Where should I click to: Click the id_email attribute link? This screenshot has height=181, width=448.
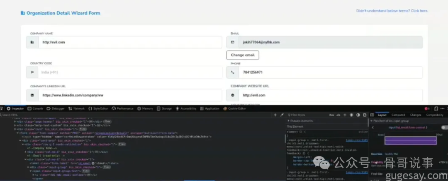coord(84,163)
